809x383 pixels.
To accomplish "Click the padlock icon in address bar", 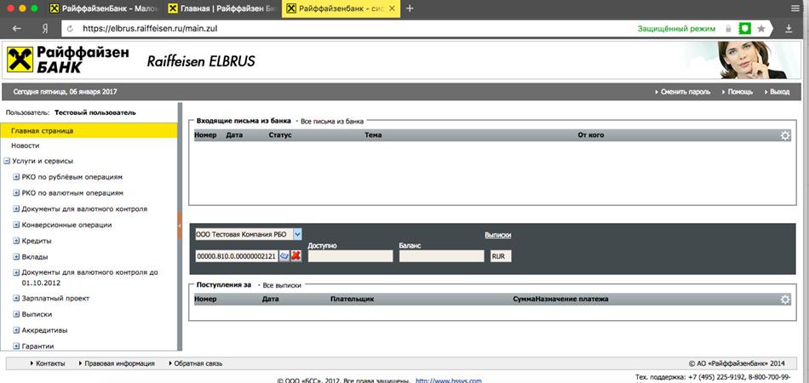I will click(728, 29).
